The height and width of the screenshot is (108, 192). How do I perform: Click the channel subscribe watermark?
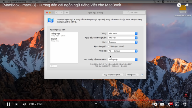(186, 95)
